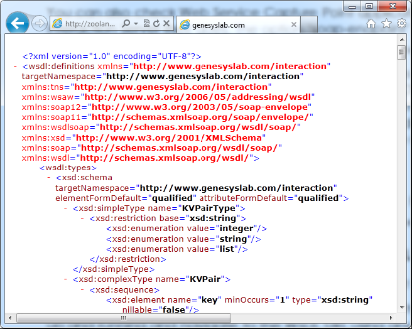Open the Tools gear menu

click(x=401, y=23)
